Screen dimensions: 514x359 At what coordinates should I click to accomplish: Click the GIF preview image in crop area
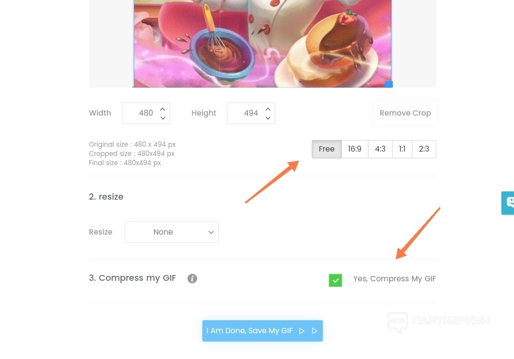(262, 43)
